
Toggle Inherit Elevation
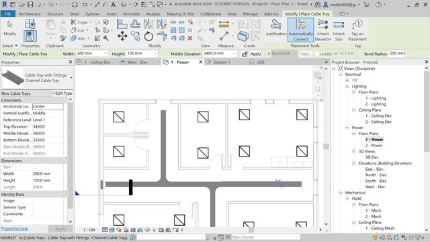(x=322, y=30)
